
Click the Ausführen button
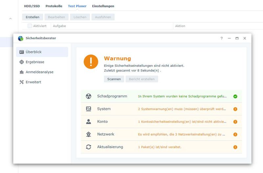tap(103, 17)
